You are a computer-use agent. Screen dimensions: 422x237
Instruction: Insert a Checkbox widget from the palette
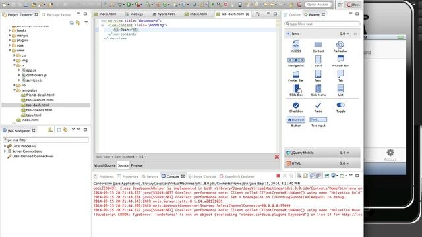coord(296,107)
